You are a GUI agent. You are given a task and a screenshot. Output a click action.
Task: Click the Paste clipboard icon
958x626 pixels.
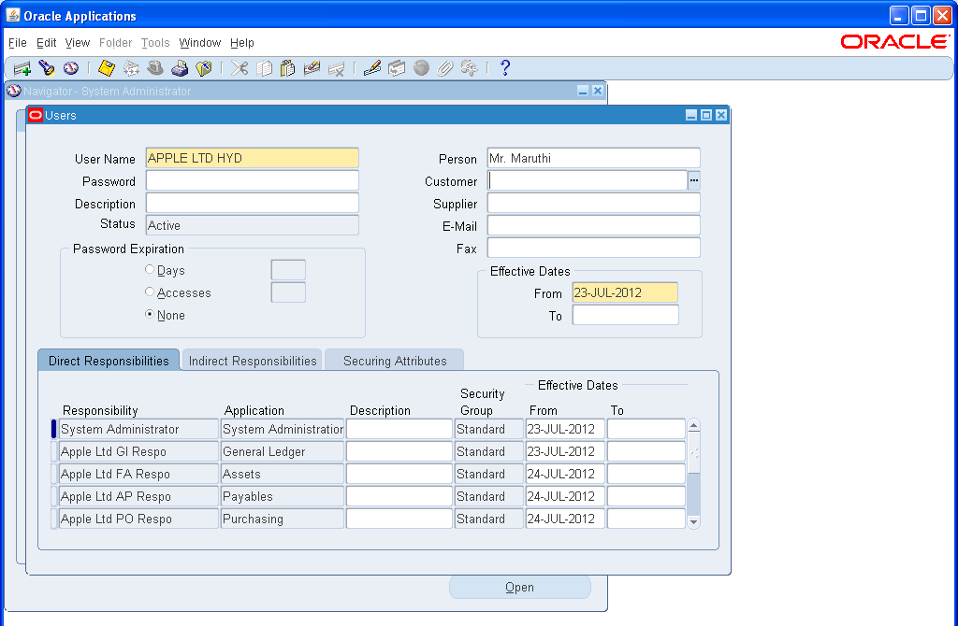click(287, 67)
